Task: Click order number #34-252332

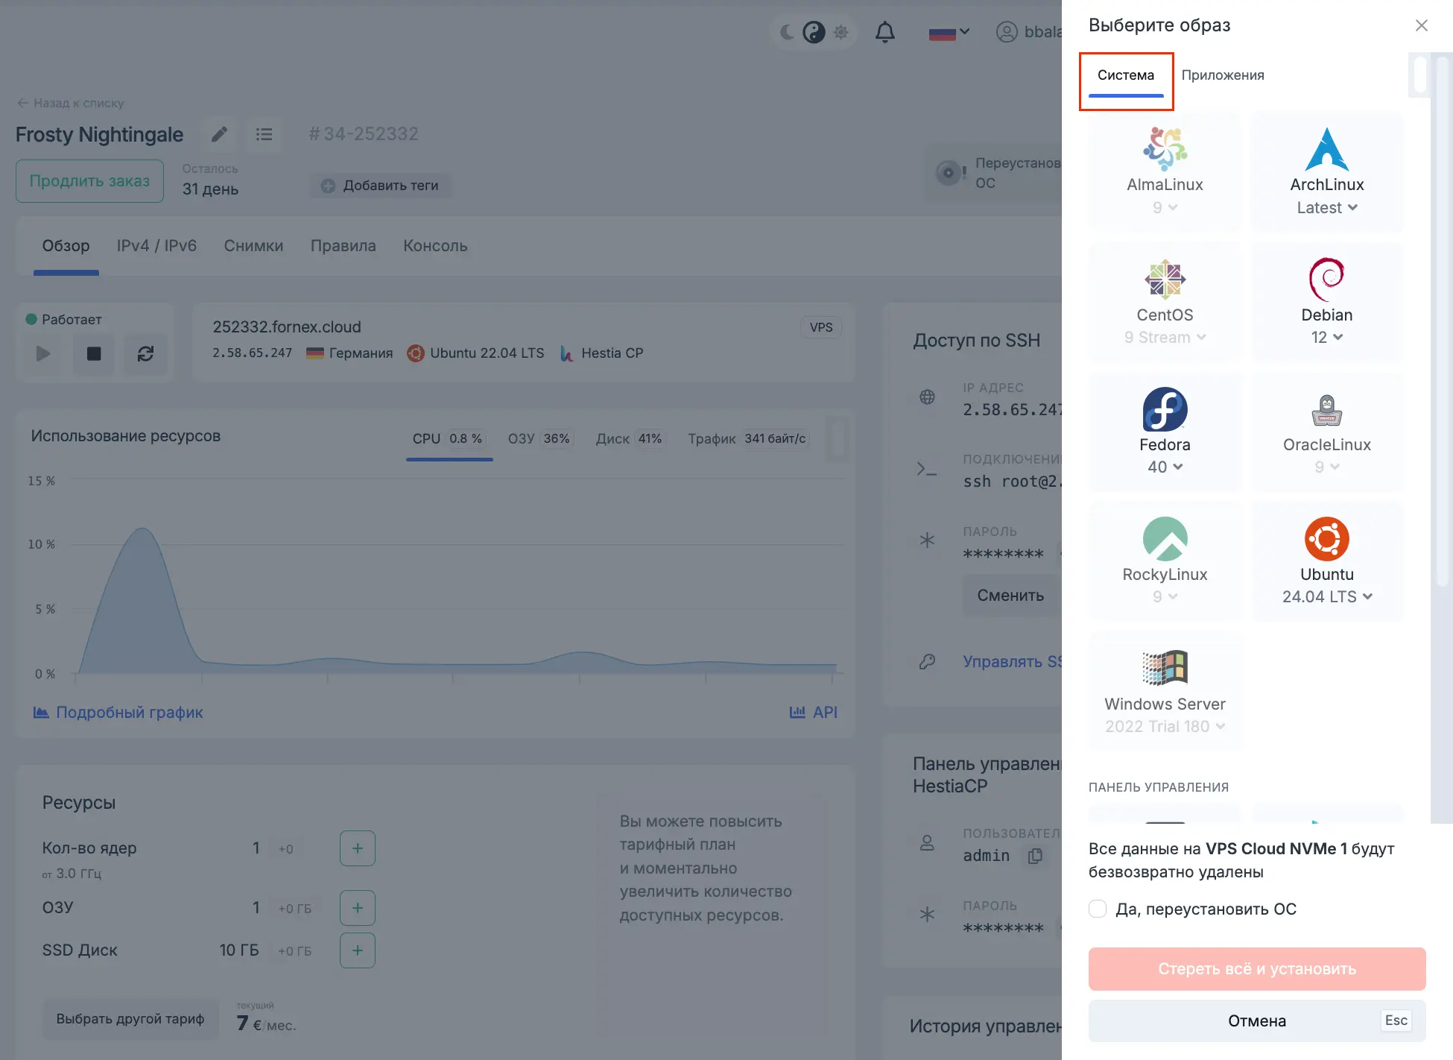Action: coord(364,134)
